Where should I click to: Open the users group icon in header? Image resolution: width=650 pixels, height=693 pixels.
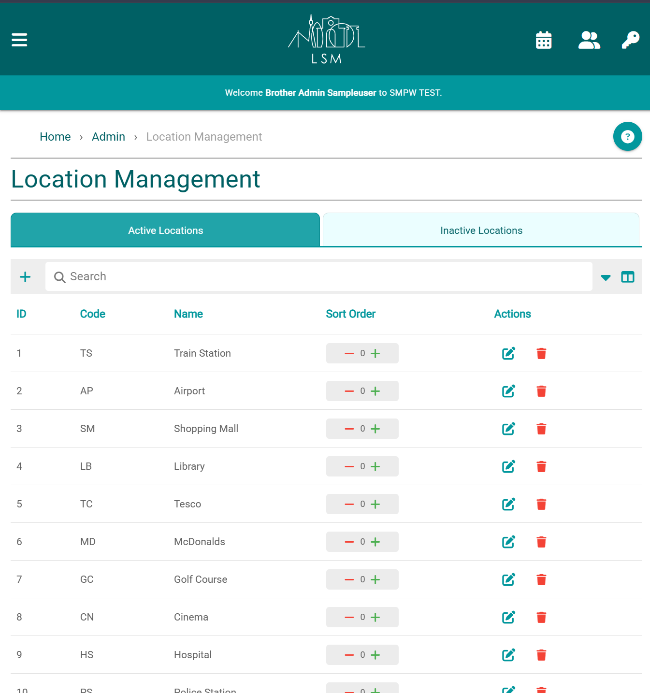[589, 40]
